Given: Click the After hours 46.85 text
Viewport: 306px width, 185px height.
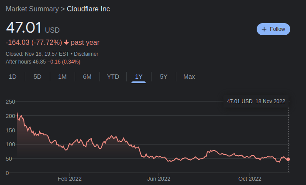Looking at the screenshot, I should click(x=26, y=62).
